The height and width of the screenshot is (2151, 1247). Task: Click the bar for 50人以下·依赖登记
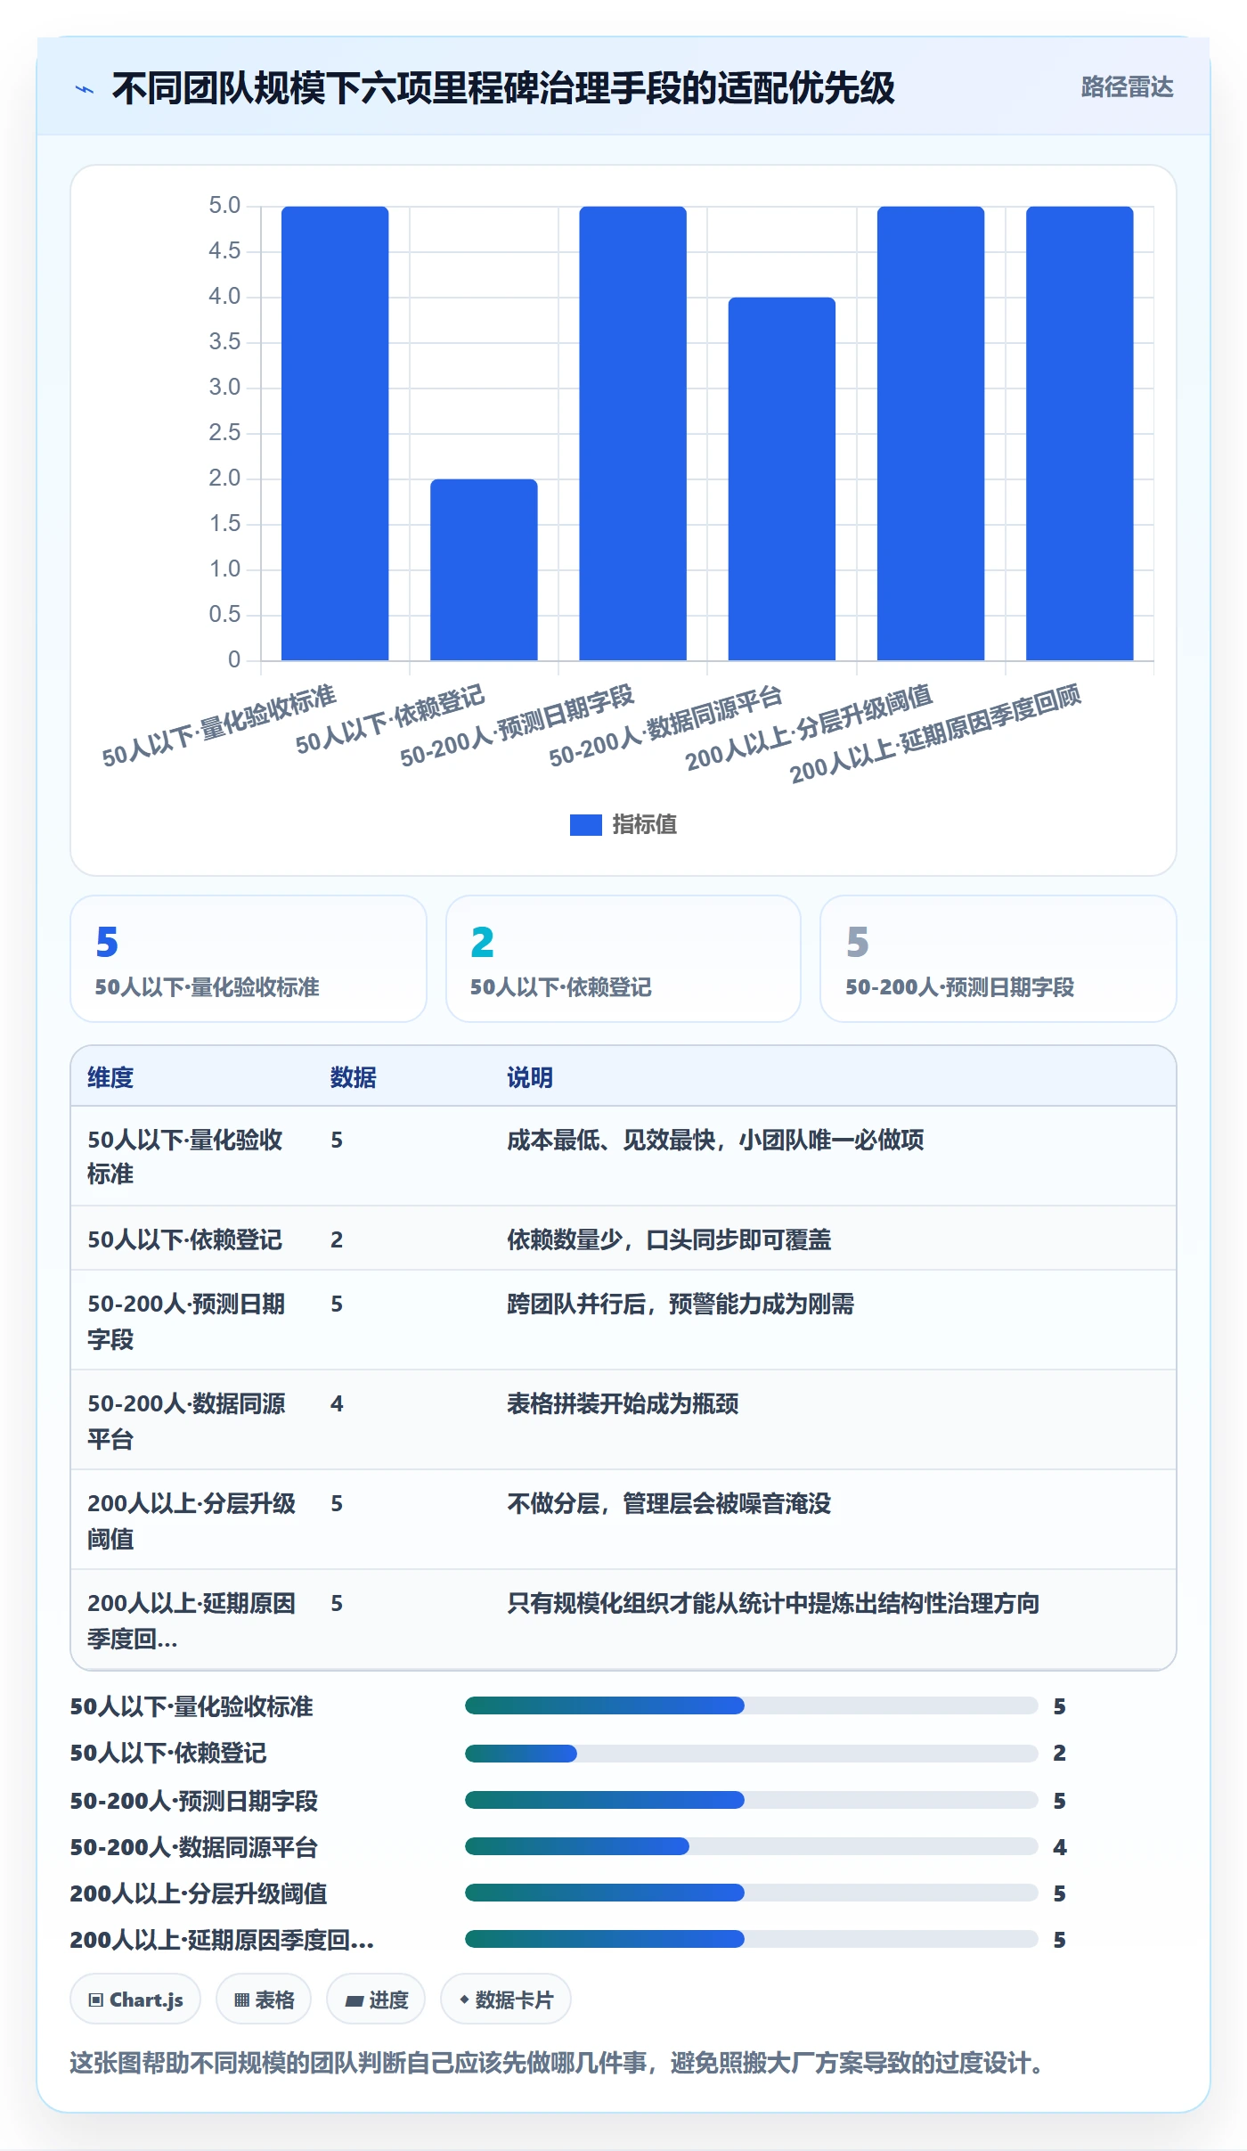[484, 569]
